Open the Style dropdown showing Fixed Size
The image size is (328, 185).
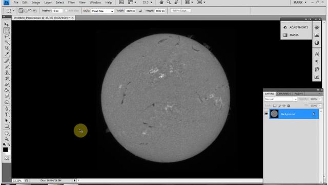pyautogui.click(x=102, y=11)
